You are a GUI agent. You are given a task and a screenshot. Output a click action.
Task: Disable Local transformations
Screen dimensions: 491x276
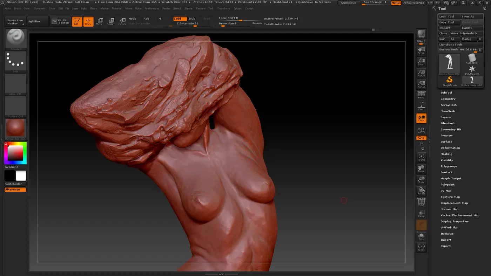[x=421, y=118]
